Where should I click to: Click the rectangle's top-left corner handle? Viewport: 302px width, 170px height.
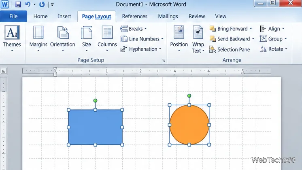[x=68, y=110]
